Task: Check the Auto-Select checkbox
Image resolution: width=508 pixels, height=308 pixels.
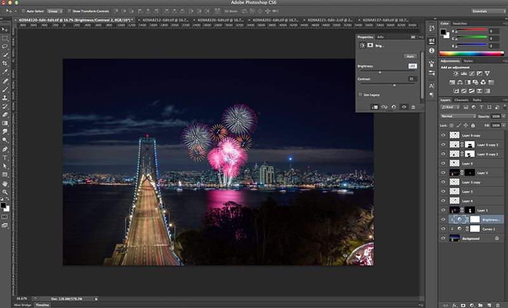Action: [x=23, y=11]
